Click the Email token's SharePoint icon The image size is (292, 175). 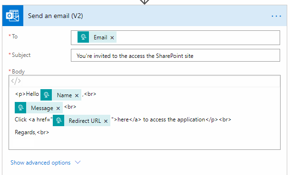[83, 37]
